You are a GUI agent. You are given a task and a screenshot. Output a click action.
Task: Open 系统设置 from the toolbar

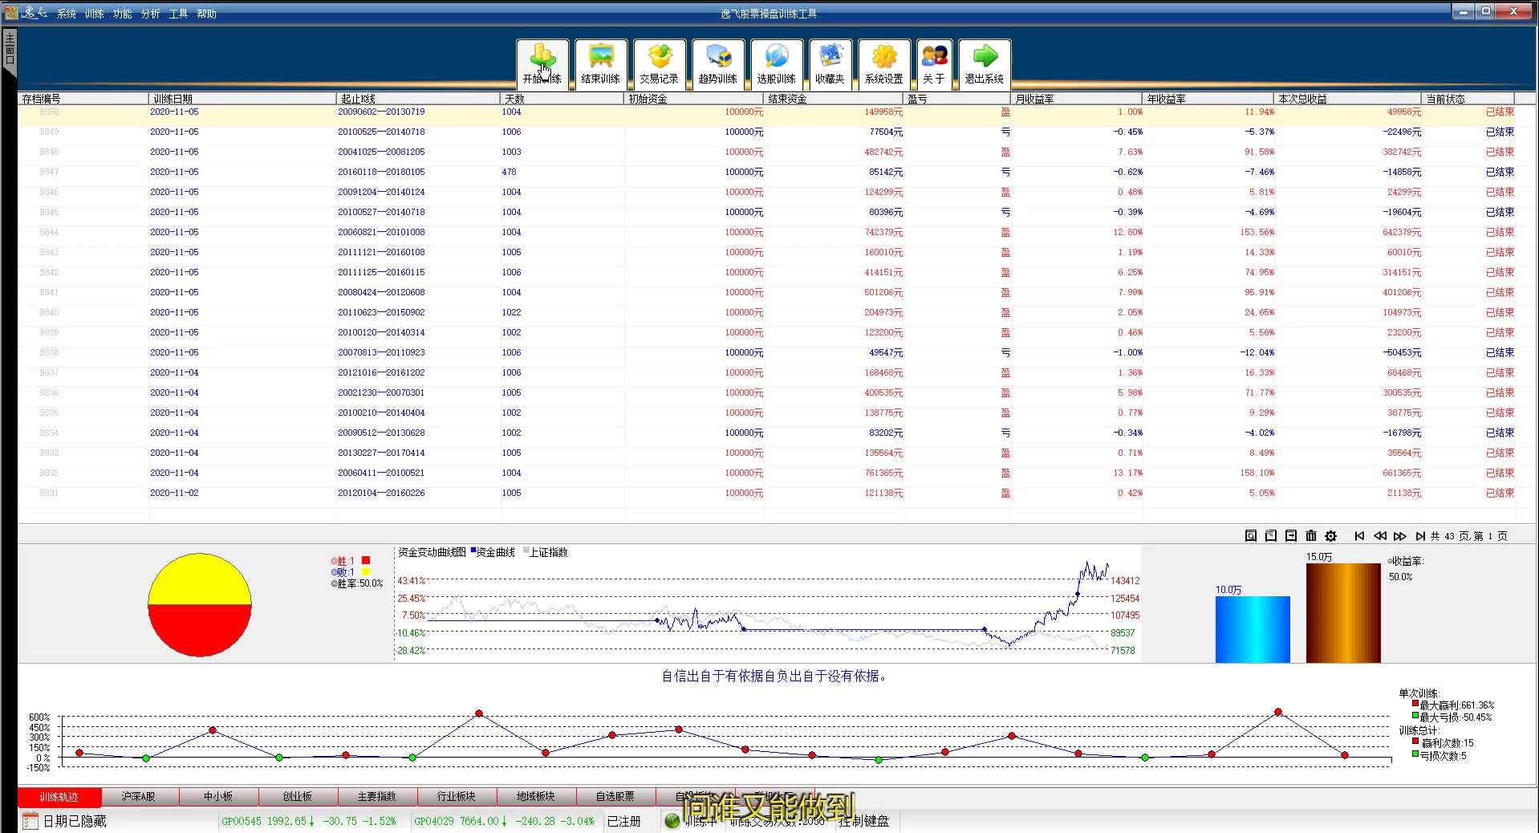click(883, 63)
